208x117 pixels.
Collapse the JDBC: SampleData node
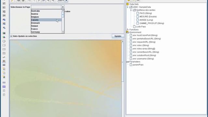point(128,7)
